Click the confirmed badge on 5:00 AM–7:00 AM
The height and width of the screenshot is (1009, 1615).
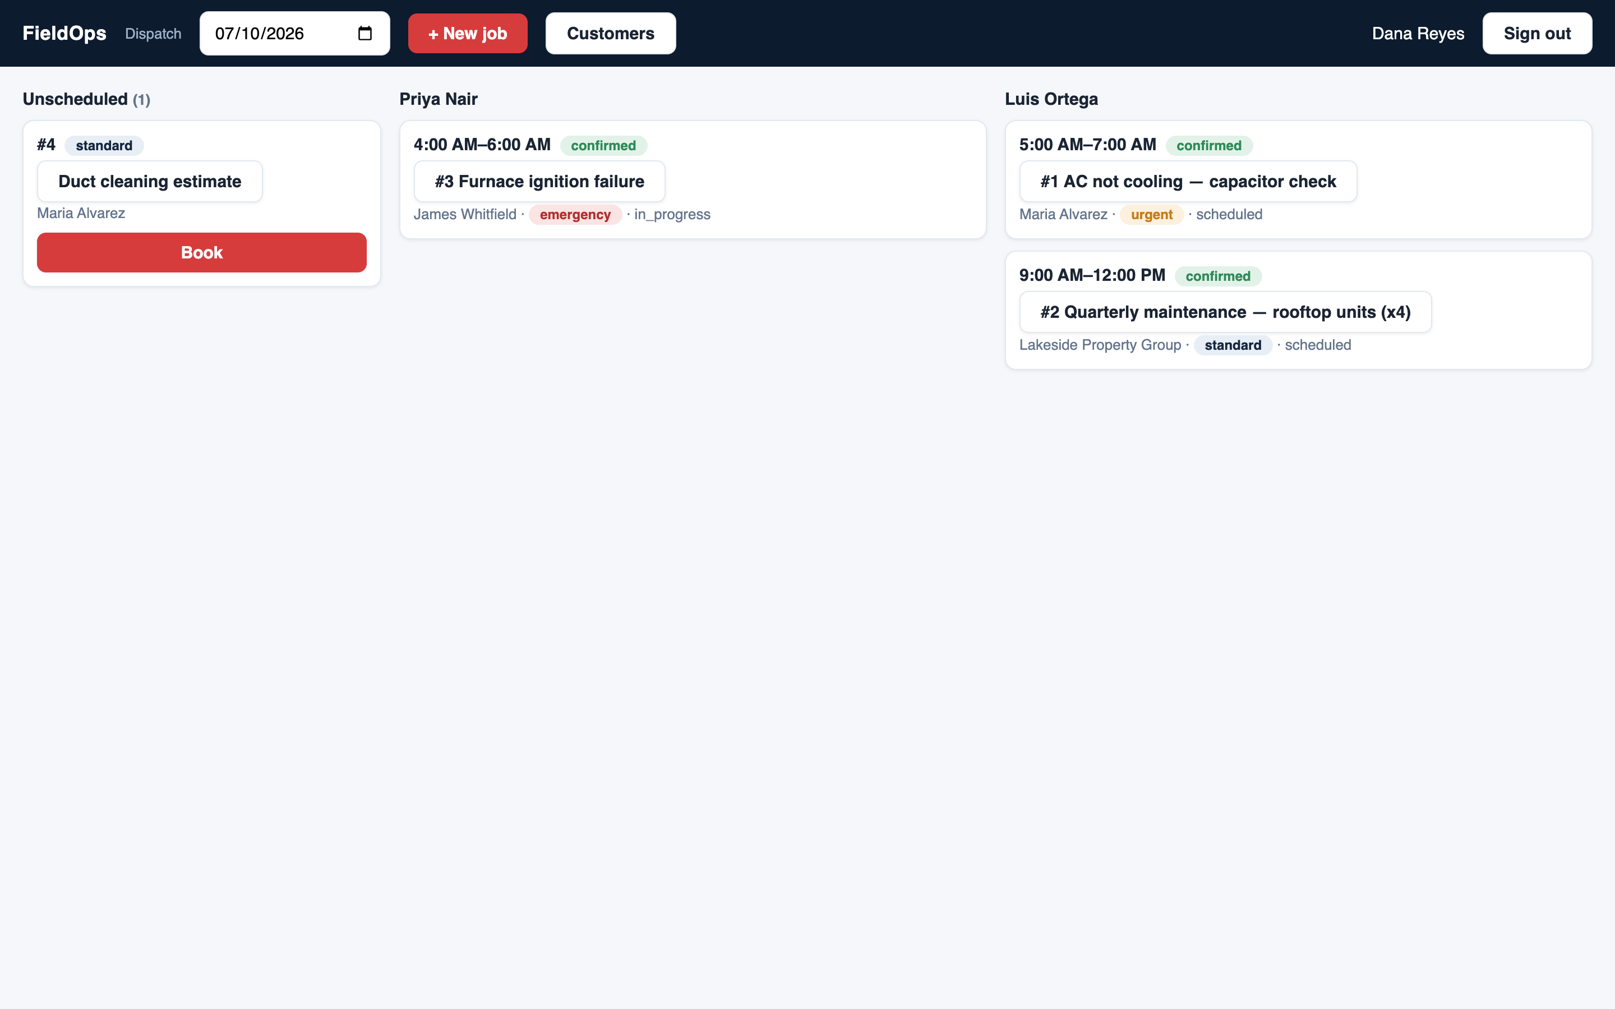(1208, 146)
